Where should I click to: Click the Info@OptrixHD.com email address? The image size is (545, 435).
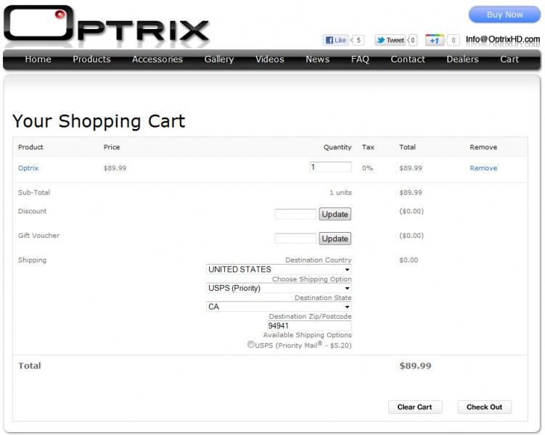(503, 39)
